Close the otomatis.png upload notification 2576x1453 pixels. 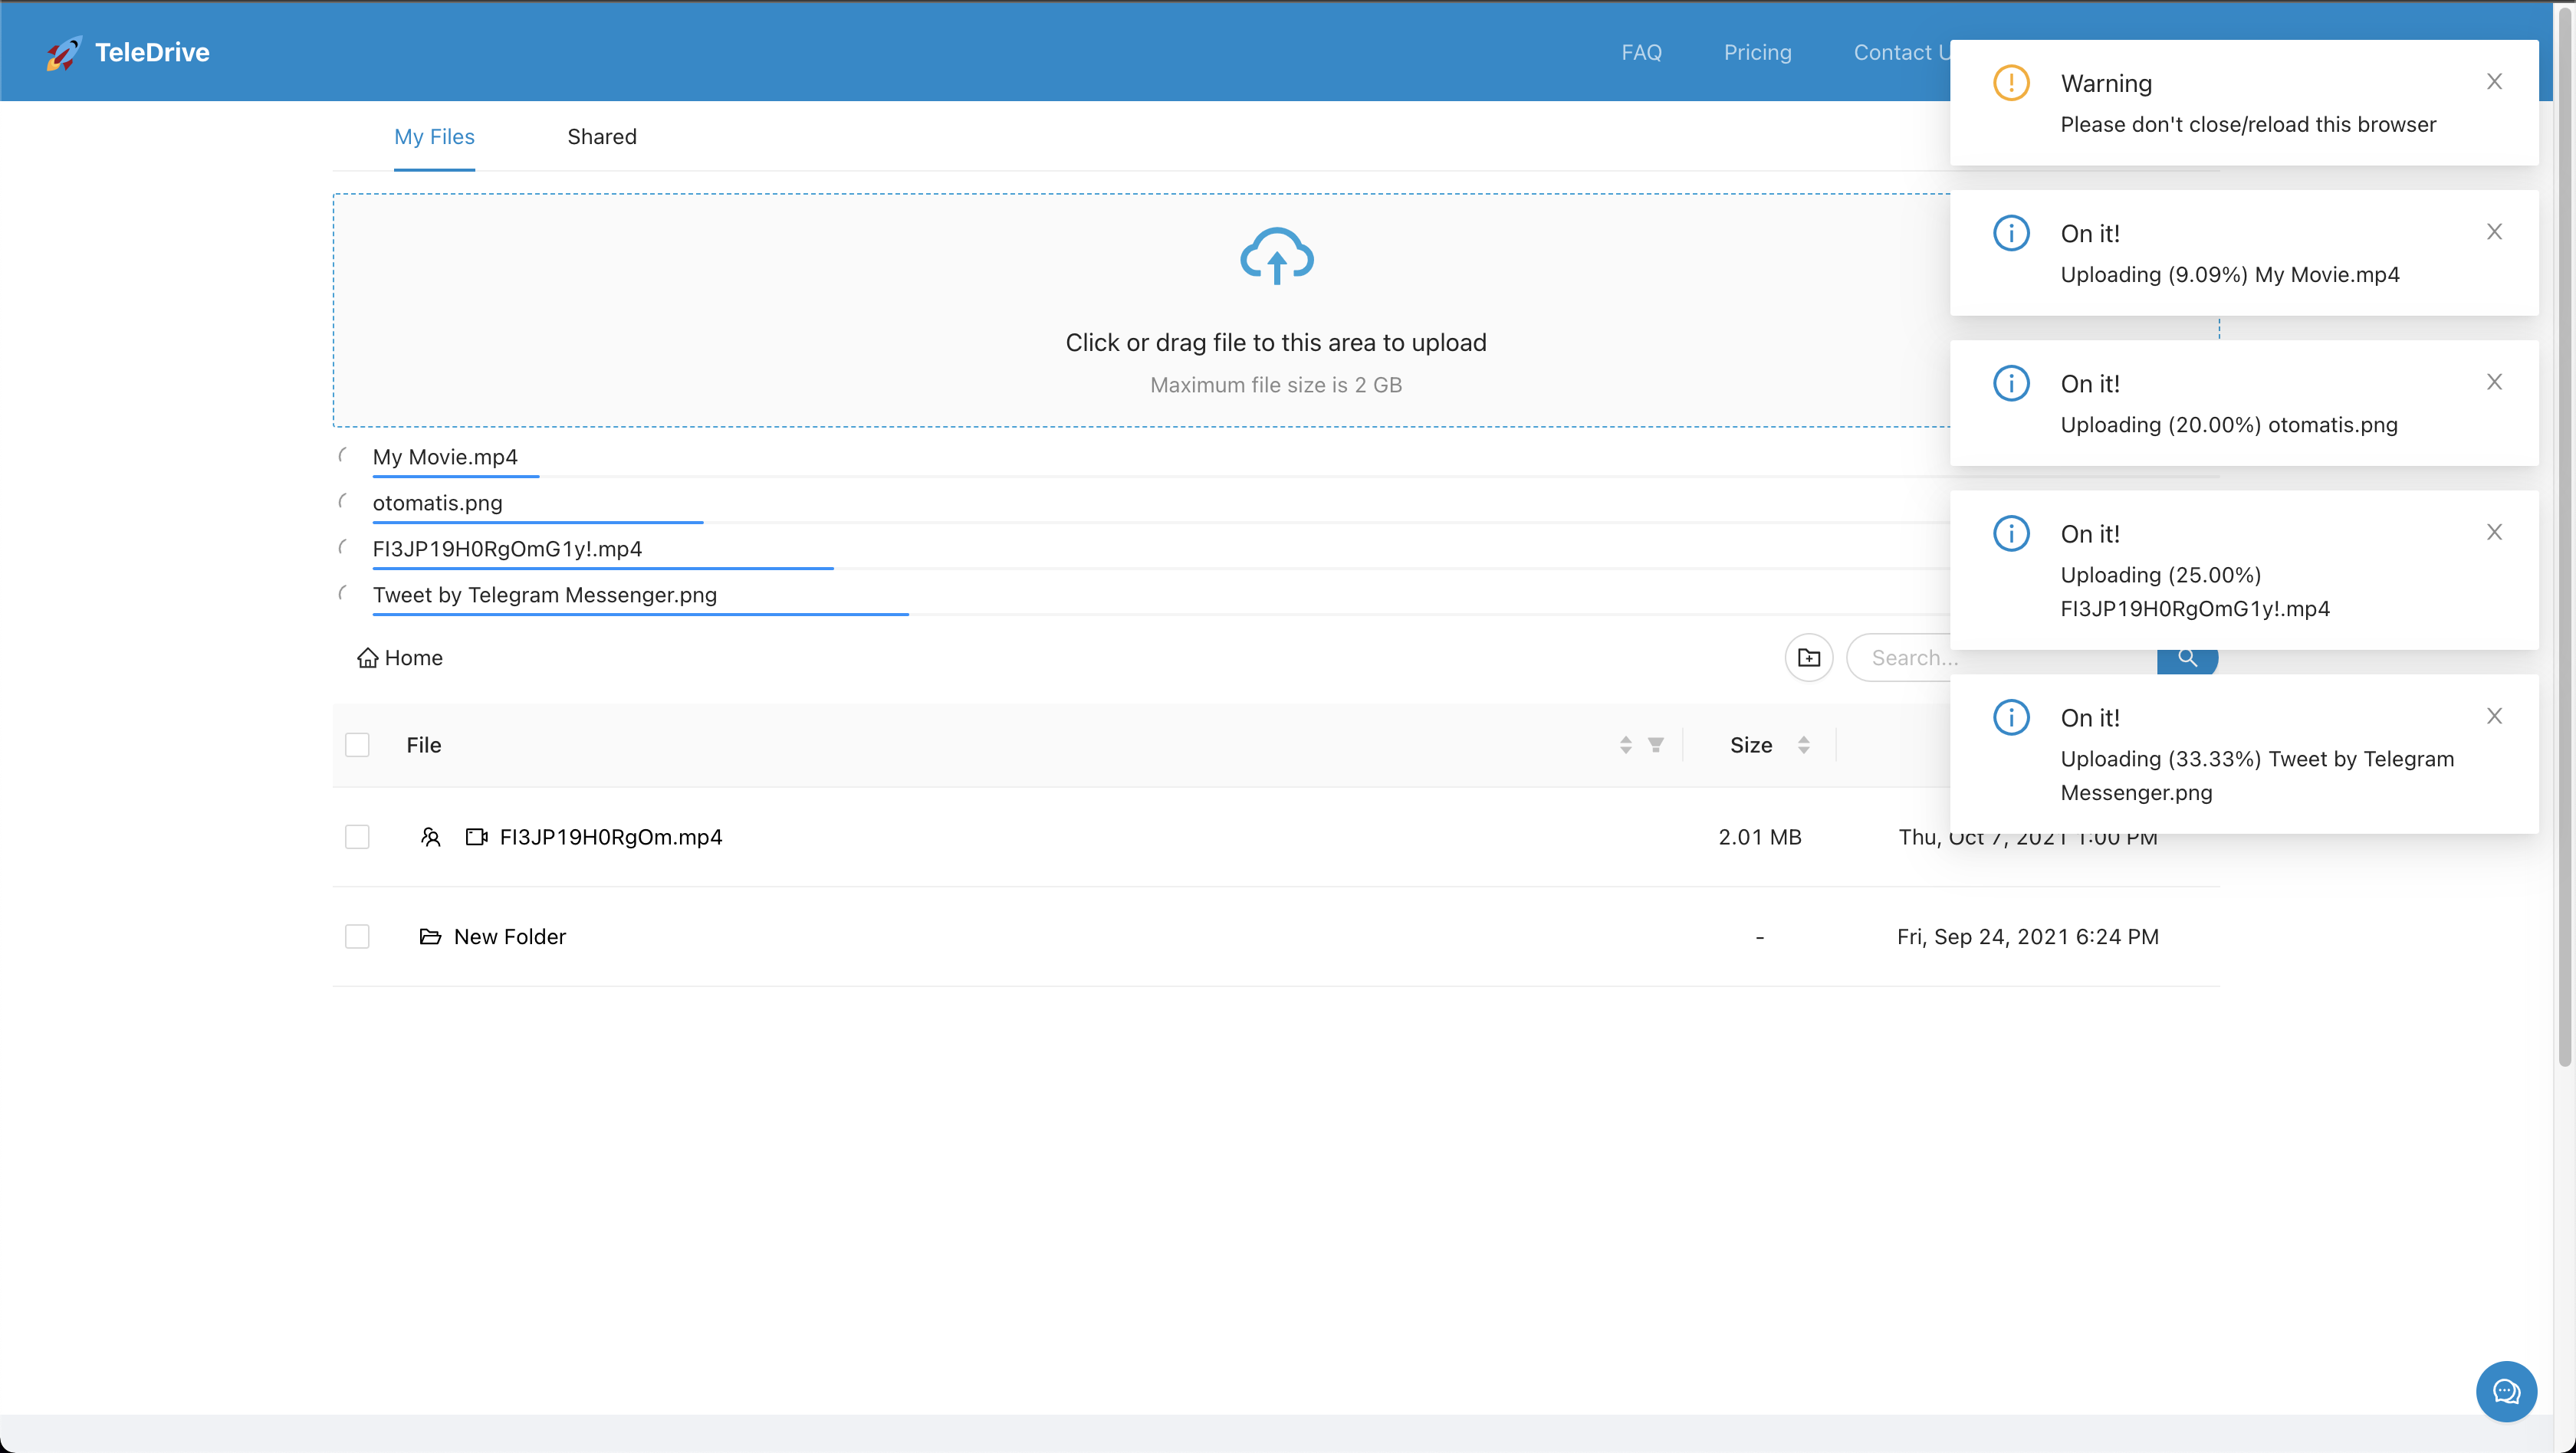click(2494, 382)
